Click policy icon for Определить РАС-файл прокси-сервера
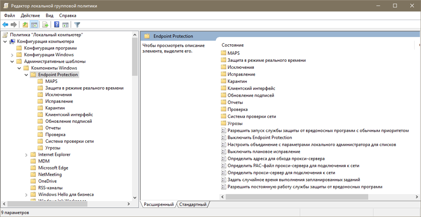Viewport: 421px width, 217px height. tap(223, 166)
